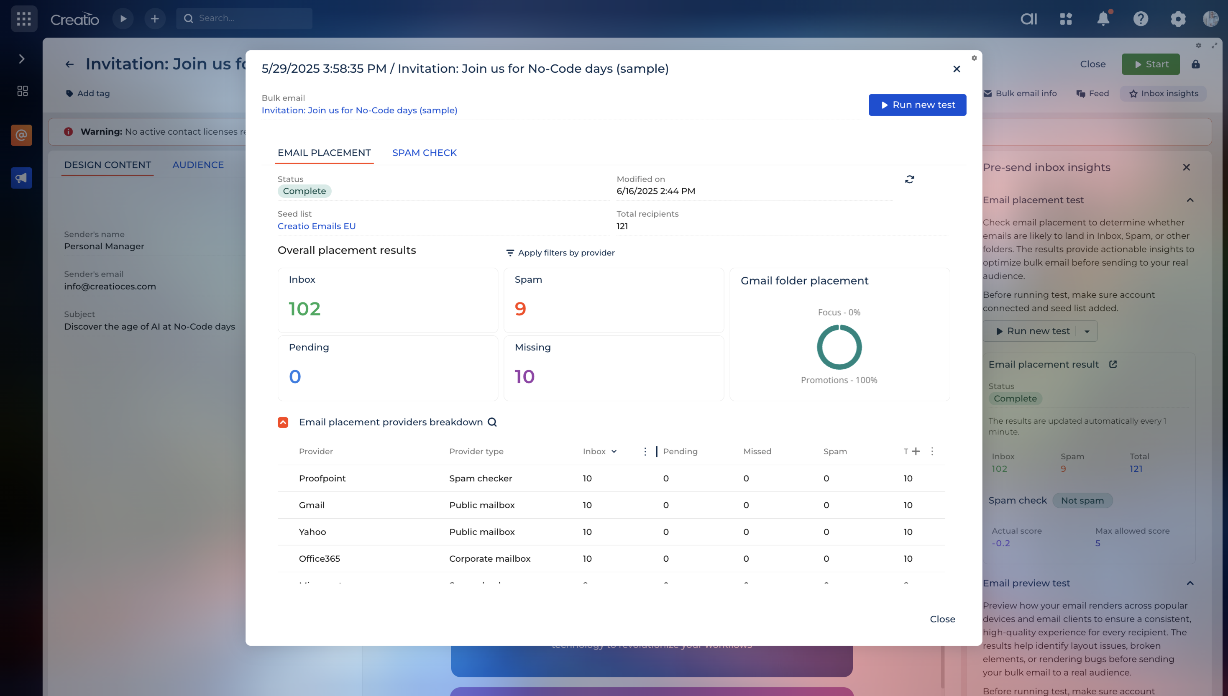
Task: Open the AUDIENCE tab
Action: (198, 165)
